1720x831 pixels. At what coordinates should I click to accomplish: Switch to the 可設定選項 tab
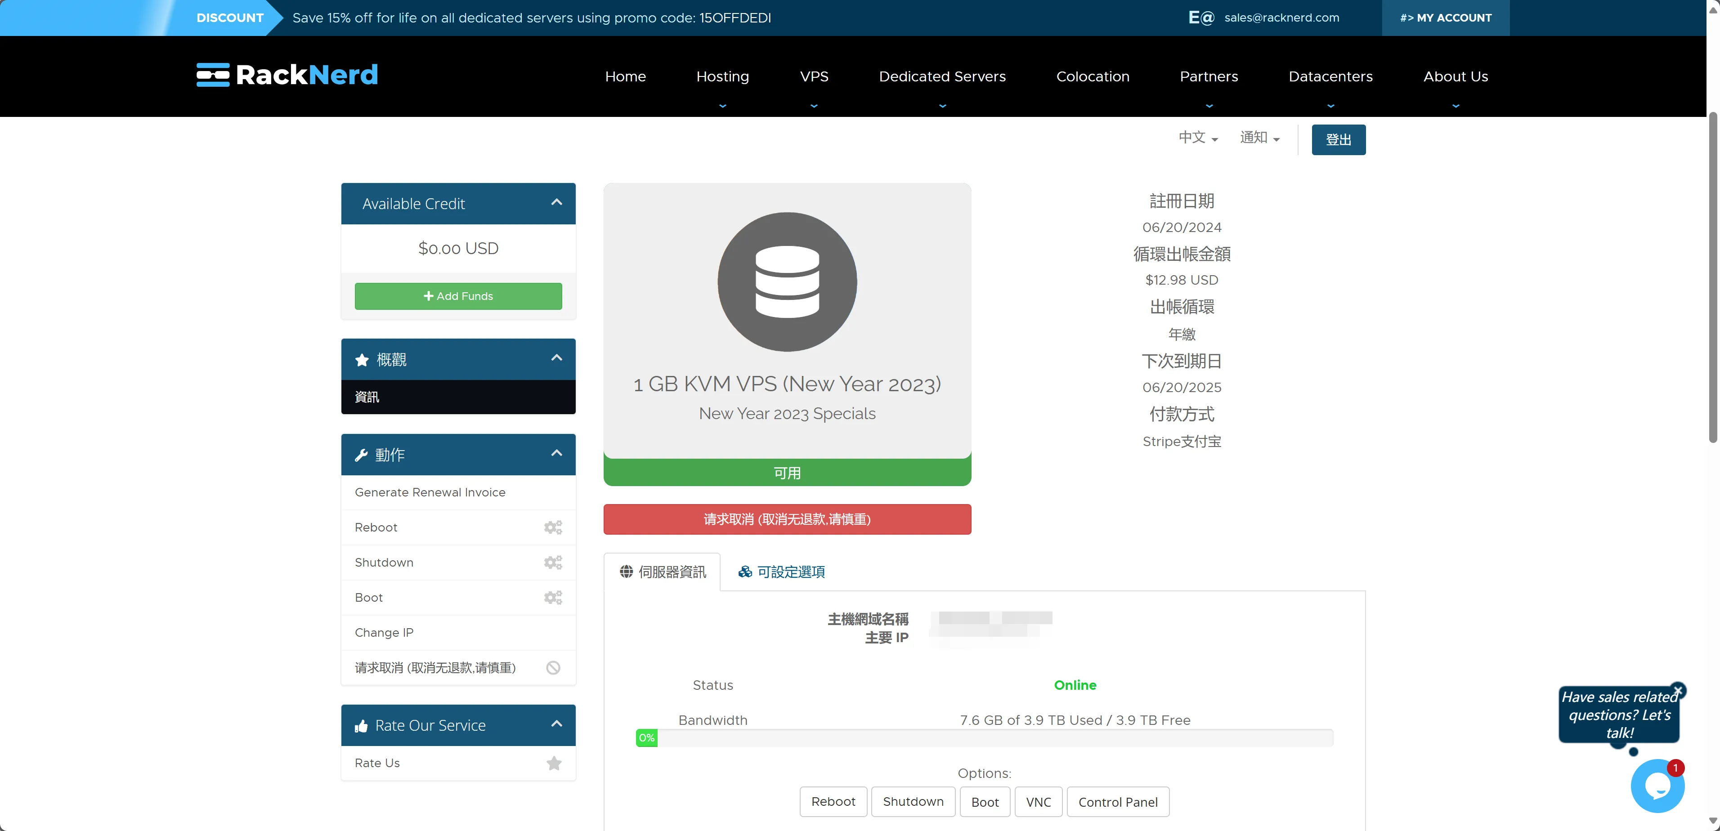[x=781, y=572]
